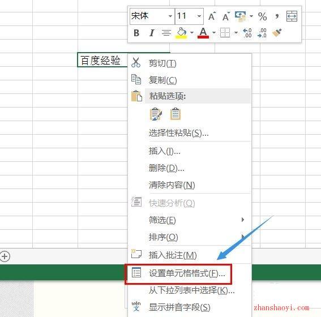321x317 pixels.
Task: Click the paste keep source formatting icon
Action: pyautogui.click(x=156, y=114)
